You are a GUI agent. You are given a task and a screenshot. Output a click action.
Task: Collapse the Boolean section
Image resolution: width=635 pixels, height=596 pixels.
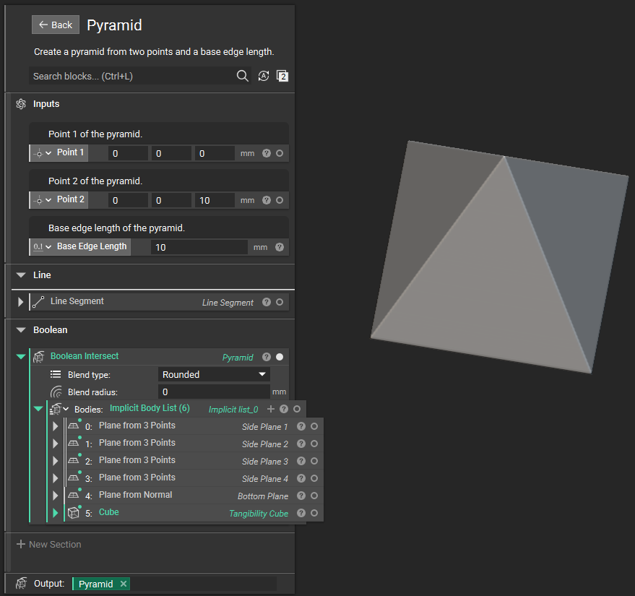pos(21,330)
